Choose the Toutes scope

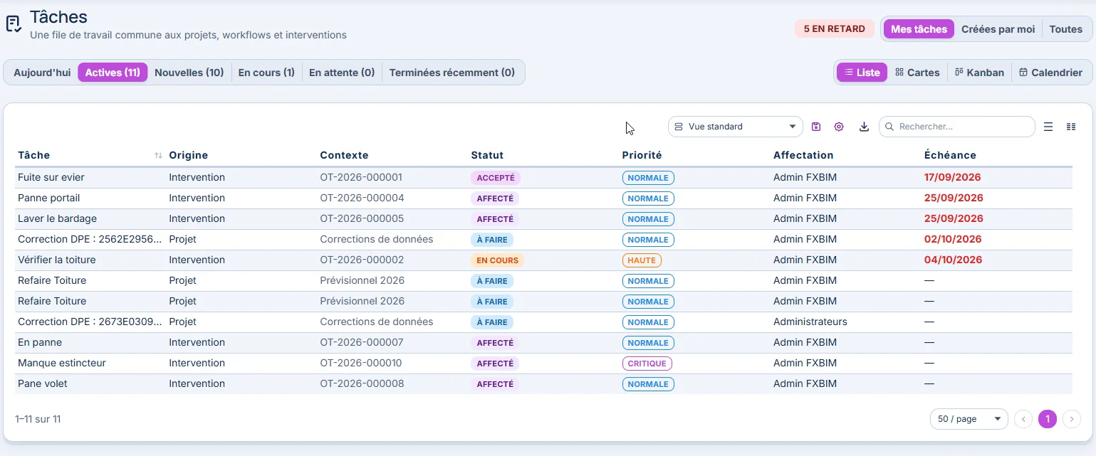click(1066, 29)
